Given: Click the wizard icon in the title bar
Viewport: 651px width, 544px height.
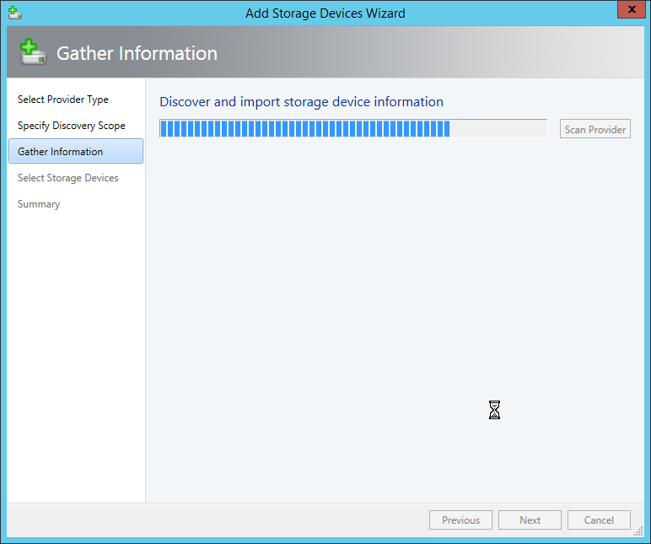Looking at the screenshot, I should [x=14, y=13].
